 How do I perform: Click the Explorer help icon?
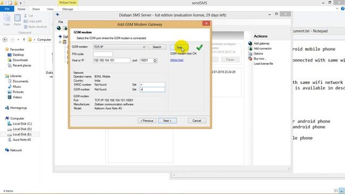tap(343, 9)
